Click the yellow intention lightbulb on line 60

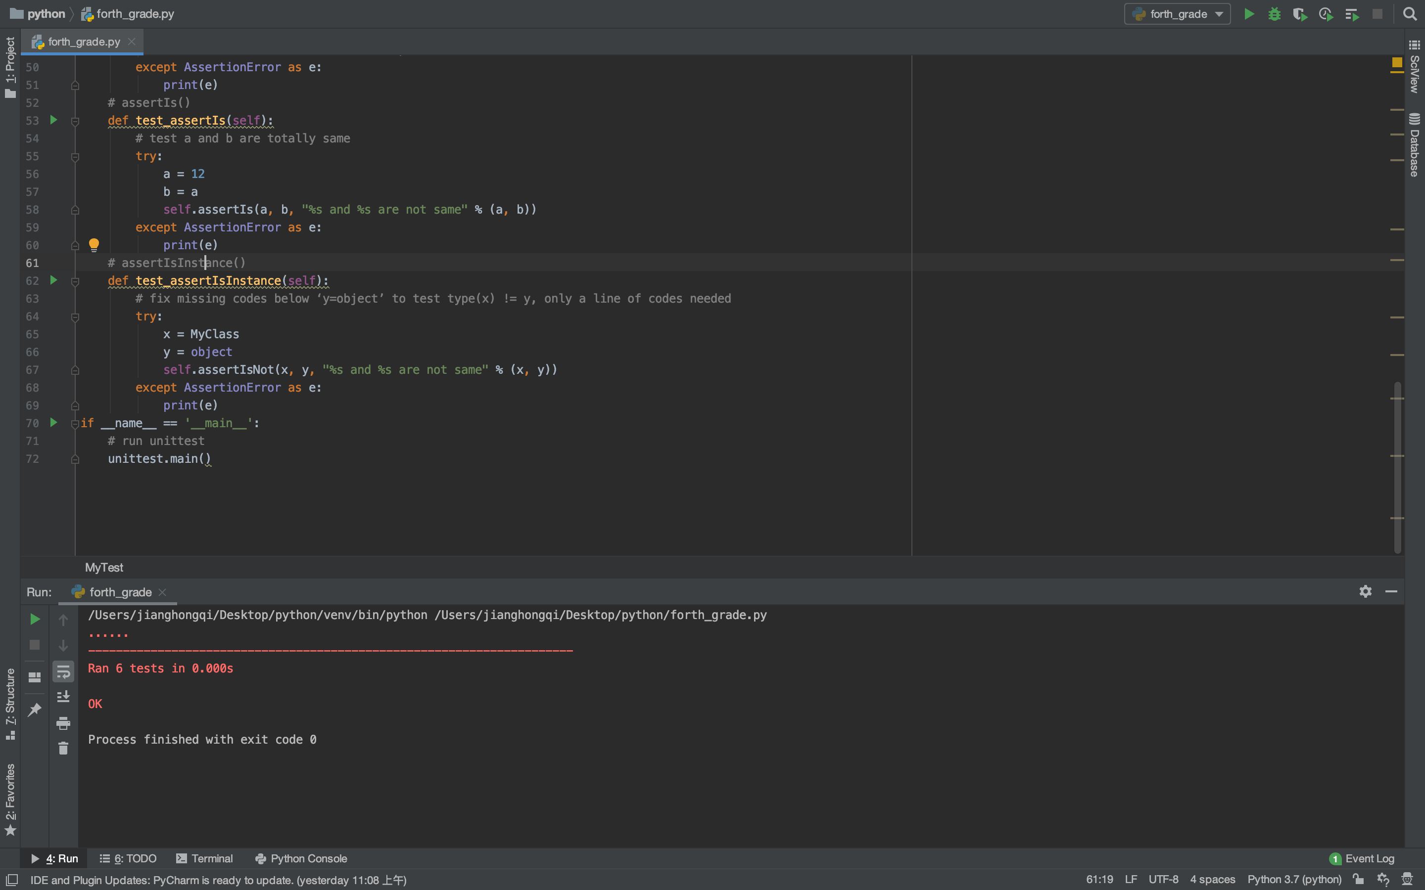coord(94,244)
